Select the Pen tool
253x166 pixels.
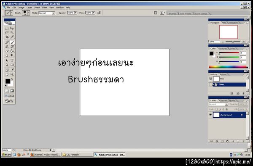pos(7,65)
